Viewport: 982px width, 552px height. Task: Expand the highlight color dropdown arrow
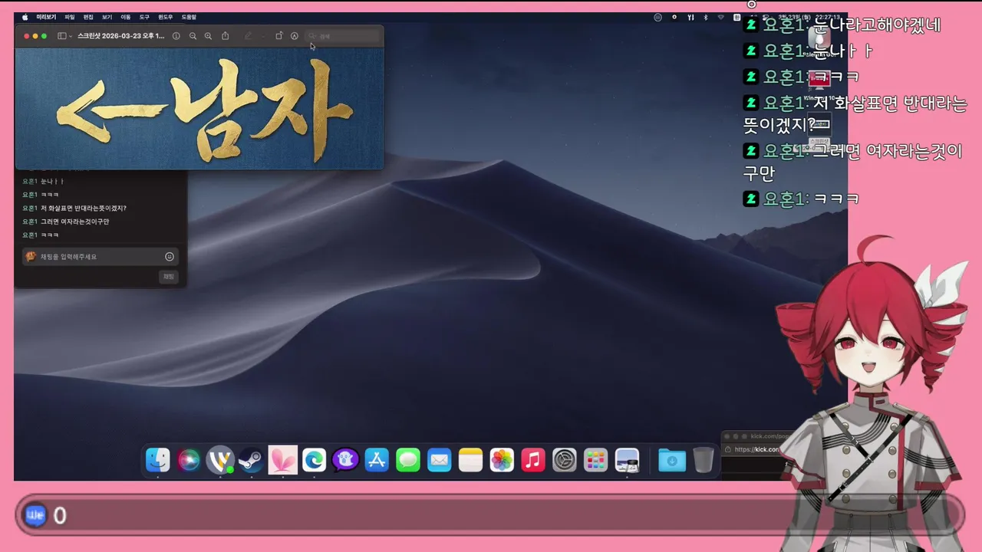[262, 36]
